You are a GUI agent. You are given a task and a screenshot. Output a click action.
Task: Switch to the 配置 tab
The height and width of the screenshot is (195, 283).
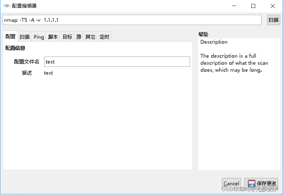10,36
